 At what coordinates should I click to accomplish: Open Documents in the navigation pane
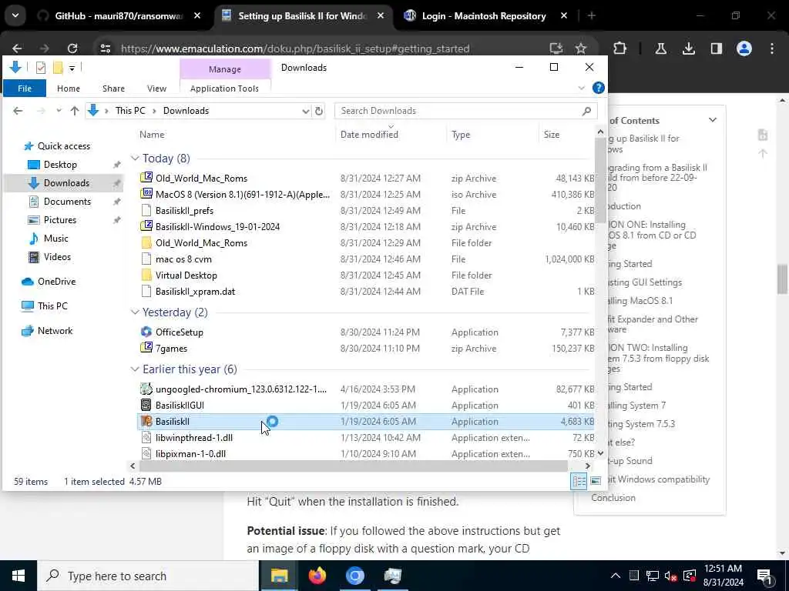pyautogui.click(x=67, y=202)
